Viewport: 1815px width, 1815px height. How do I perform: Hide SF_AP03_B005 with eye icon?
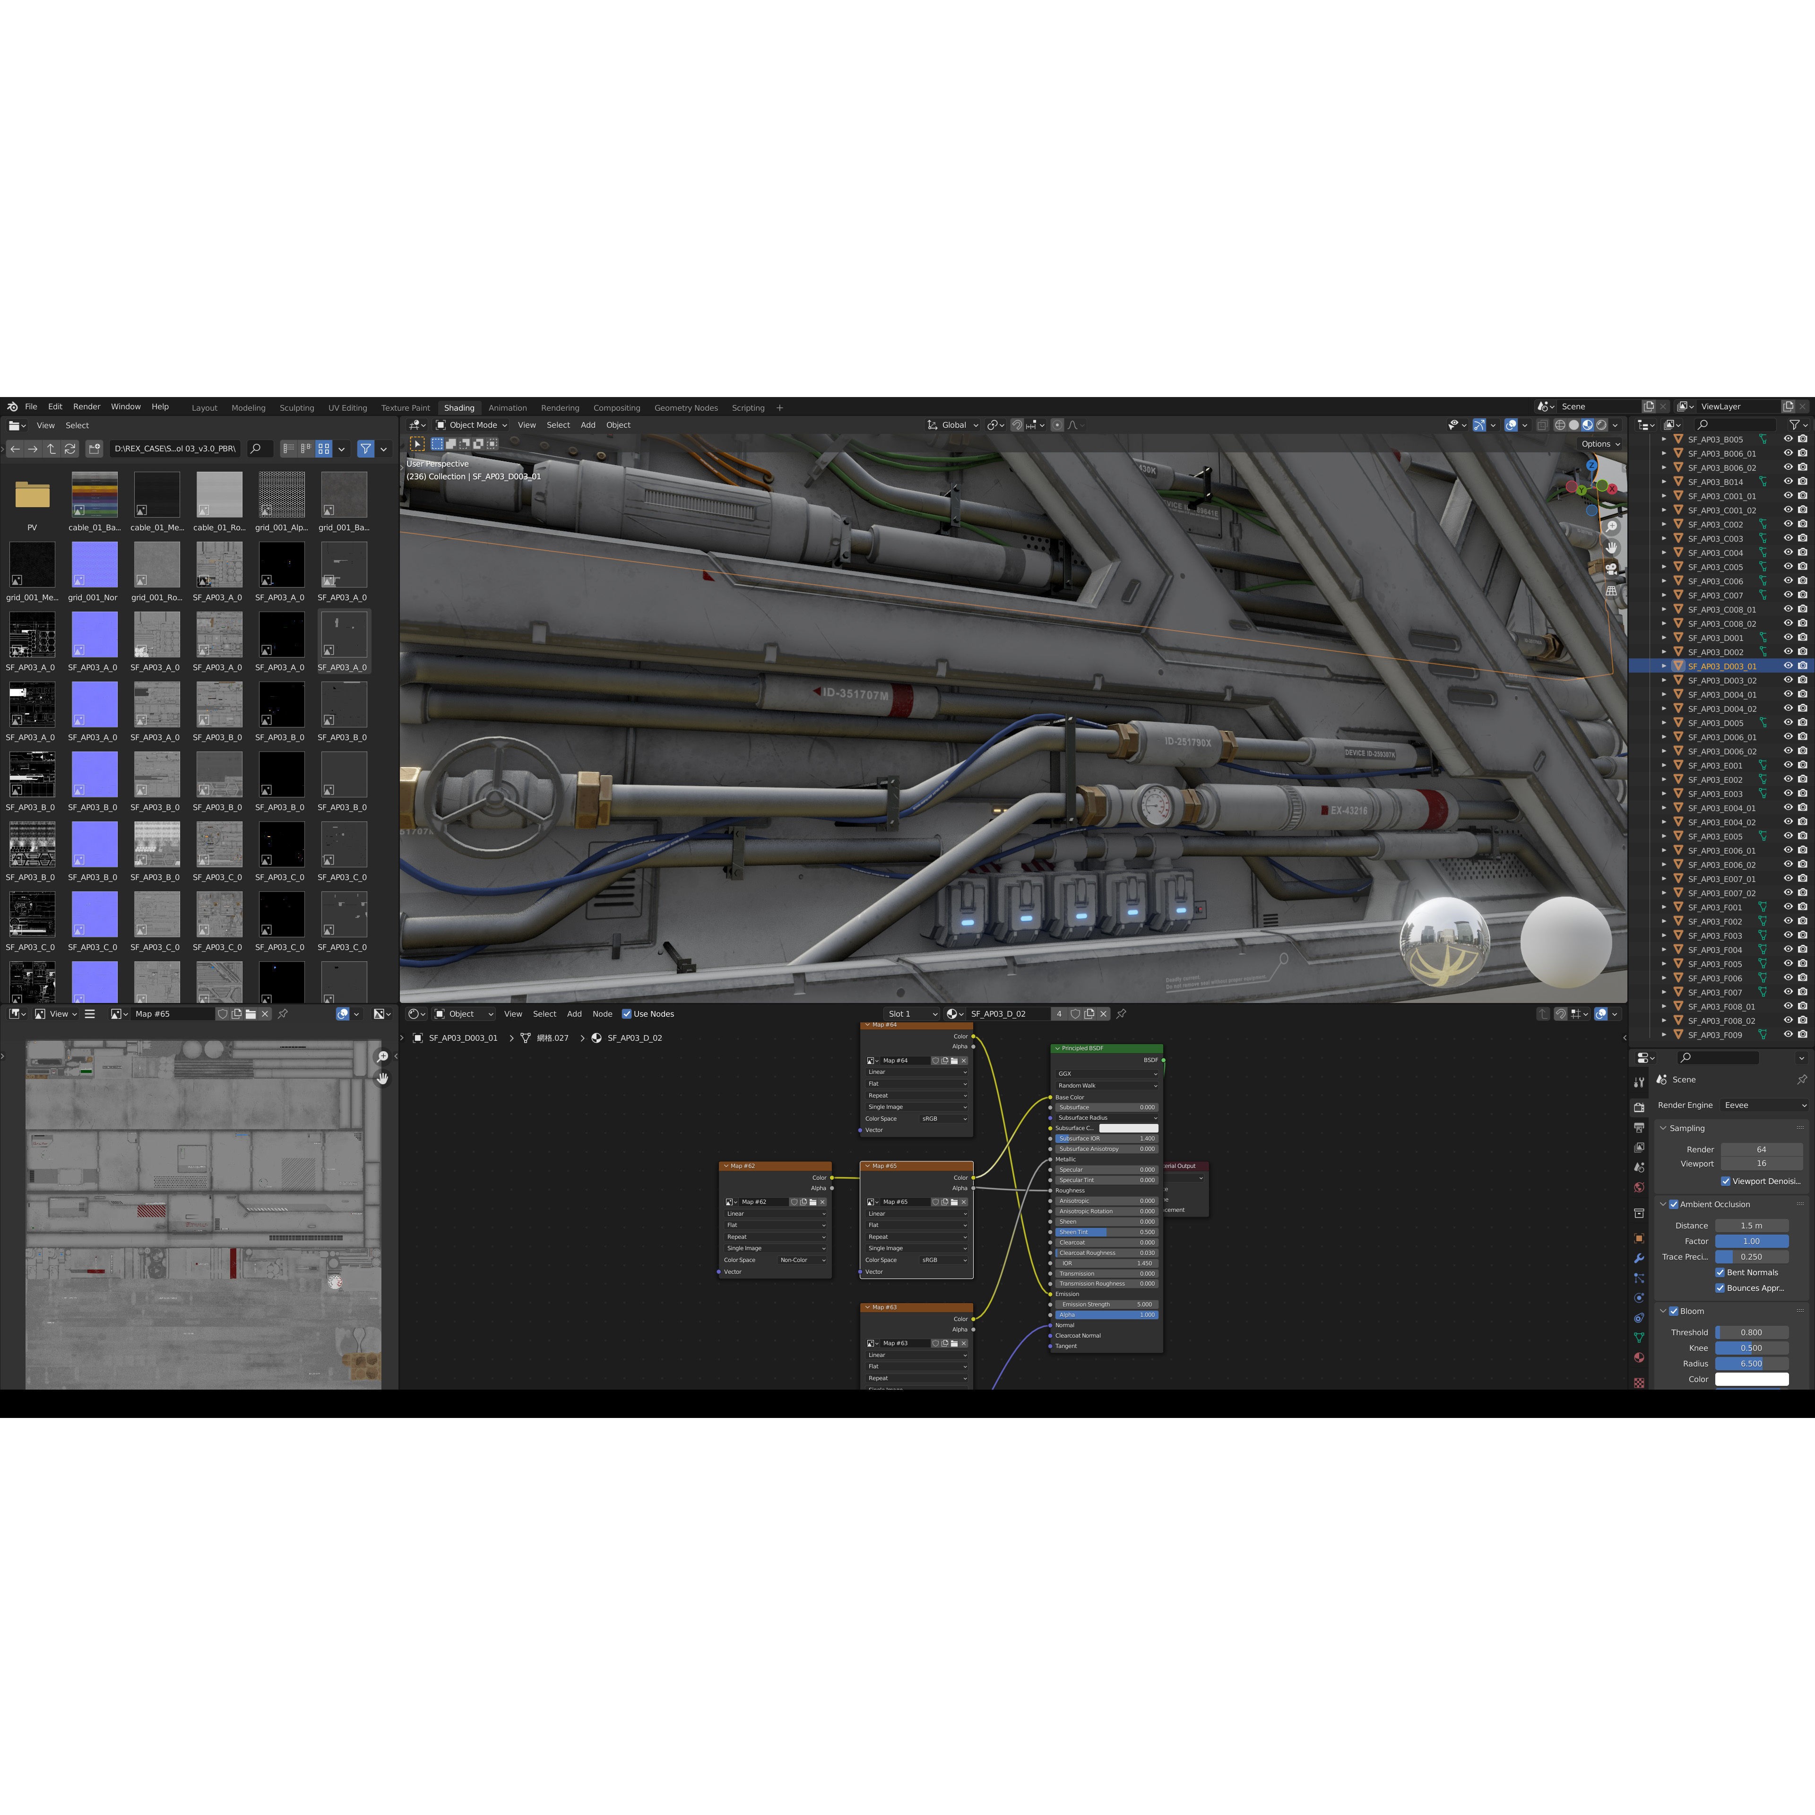tap(1788, 439)
